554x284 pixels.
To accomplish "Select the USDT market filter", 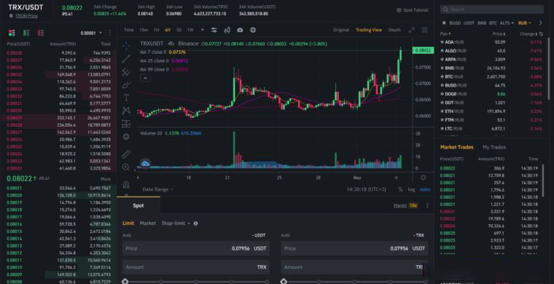I will [x=469, y=23].
